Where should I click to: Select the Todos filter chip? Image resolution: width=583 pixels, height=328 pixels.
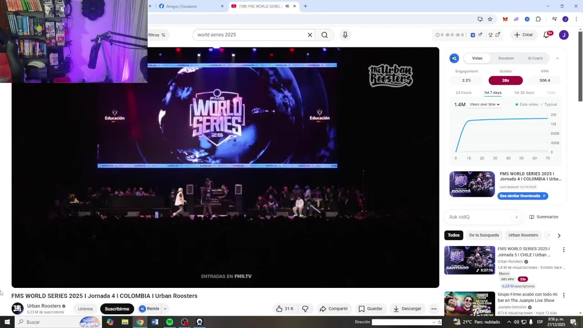[x=454, y=235]
